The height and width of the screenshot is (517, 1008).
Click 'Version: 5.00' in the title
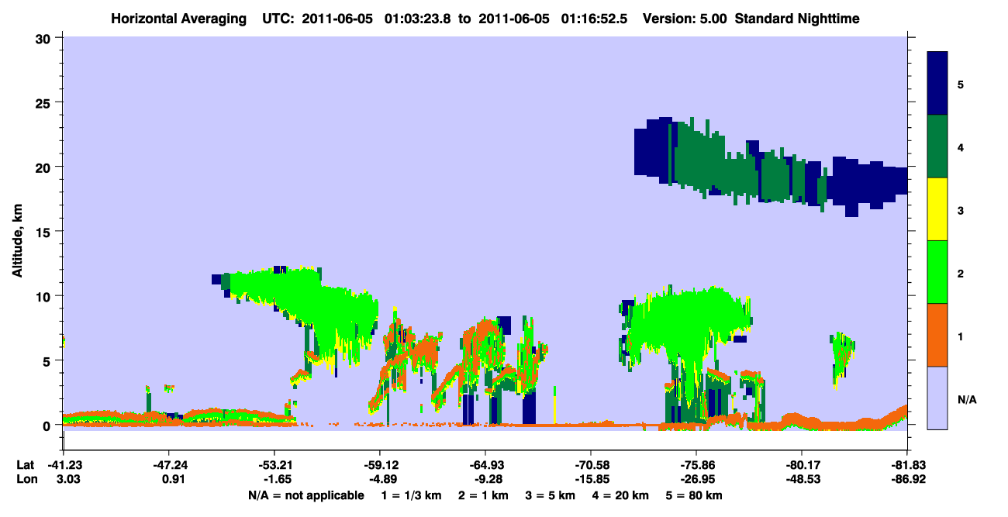point(683,18)
